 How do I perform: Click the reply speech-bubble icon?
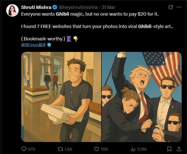(24, 149)
